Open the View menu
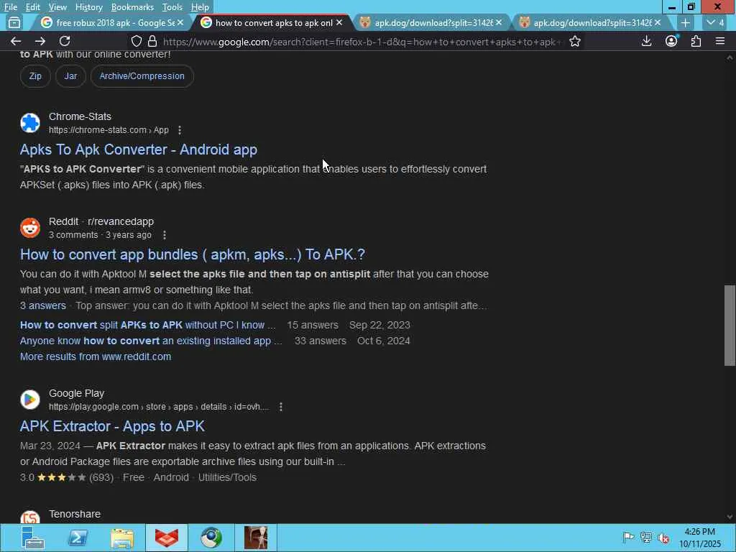Image resolution: width=736 pixels, height=552 pixels. [57, 7]
